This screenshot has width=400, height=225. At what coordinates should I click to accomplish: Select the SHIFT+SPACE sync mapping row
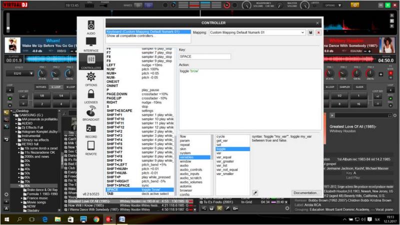click(x=140, y=186)
